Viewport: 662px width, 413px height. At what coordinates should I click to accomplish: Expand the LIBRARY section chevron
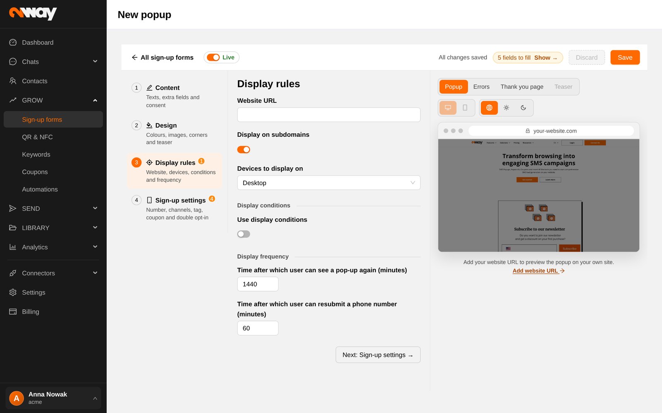coord(95,227)
